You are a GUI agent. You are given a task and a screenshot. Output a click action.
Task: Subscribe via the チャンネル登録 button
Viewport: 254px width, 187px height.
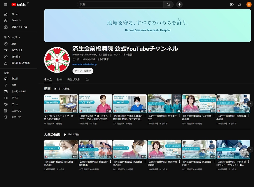click(x=83, y=71)
